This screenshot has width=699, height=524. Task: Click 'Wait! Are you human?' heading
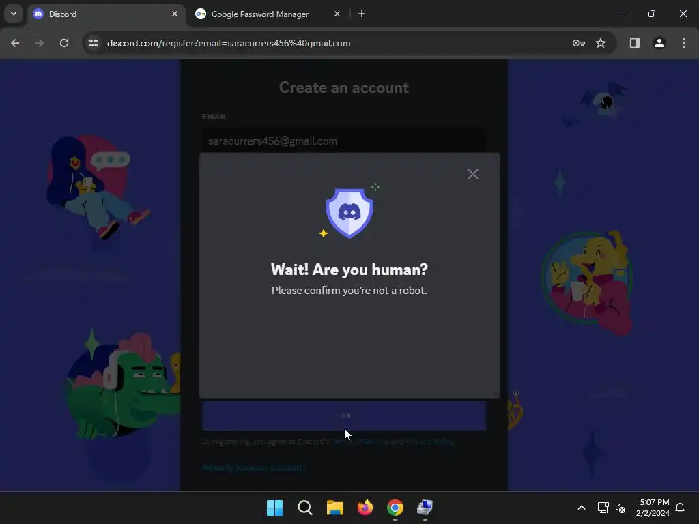click(349, 269)
